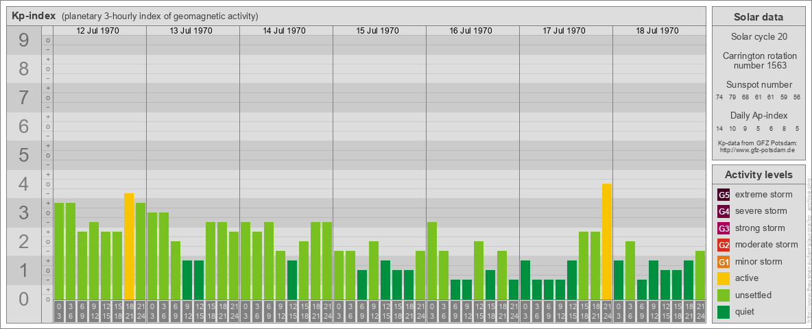The height and width of the screenshot is (329, 812).
Task: Click the '21 24' time label under 18 Jul
Action: [x=700, y=312]
